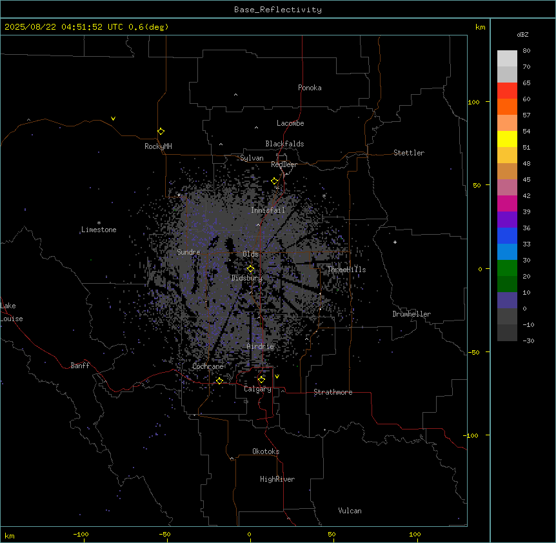Image resolution: width=556 pixels, height=543 pixels.
Task: Select the caret marker just below Innisfail label
Action: click(x=258, y=224)
